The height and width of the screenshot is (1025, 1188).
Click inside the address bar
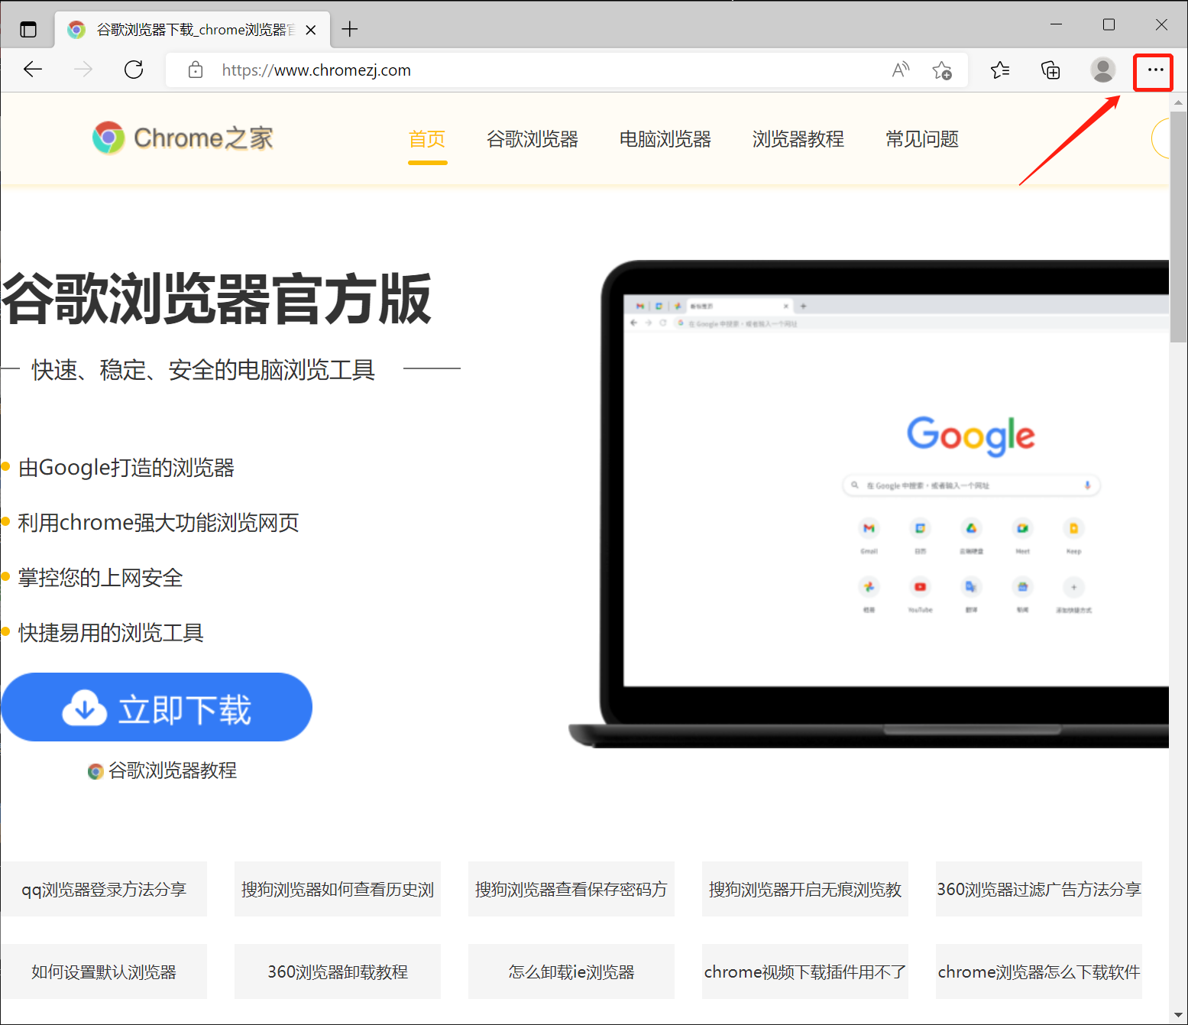tap(535, 70)
